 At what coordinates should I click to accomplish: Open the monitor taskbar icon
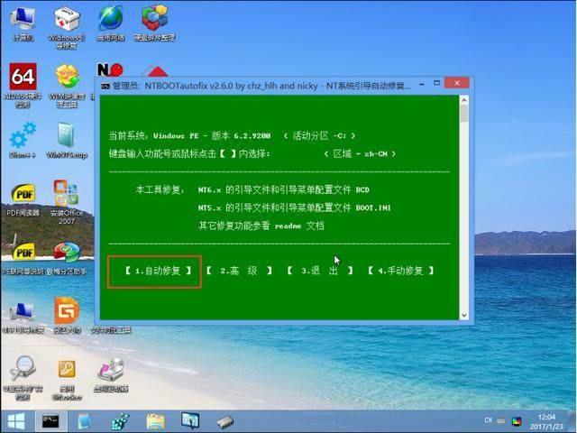(x=190, y=421)
